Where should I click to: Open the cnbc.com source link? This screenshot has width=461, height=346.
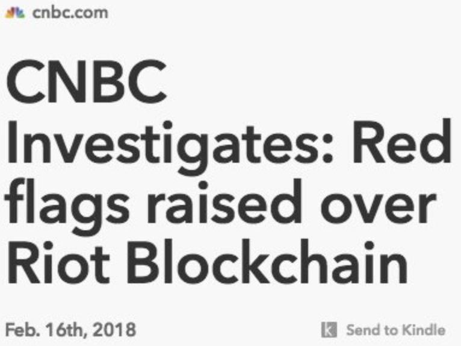[x=70, y=13]
